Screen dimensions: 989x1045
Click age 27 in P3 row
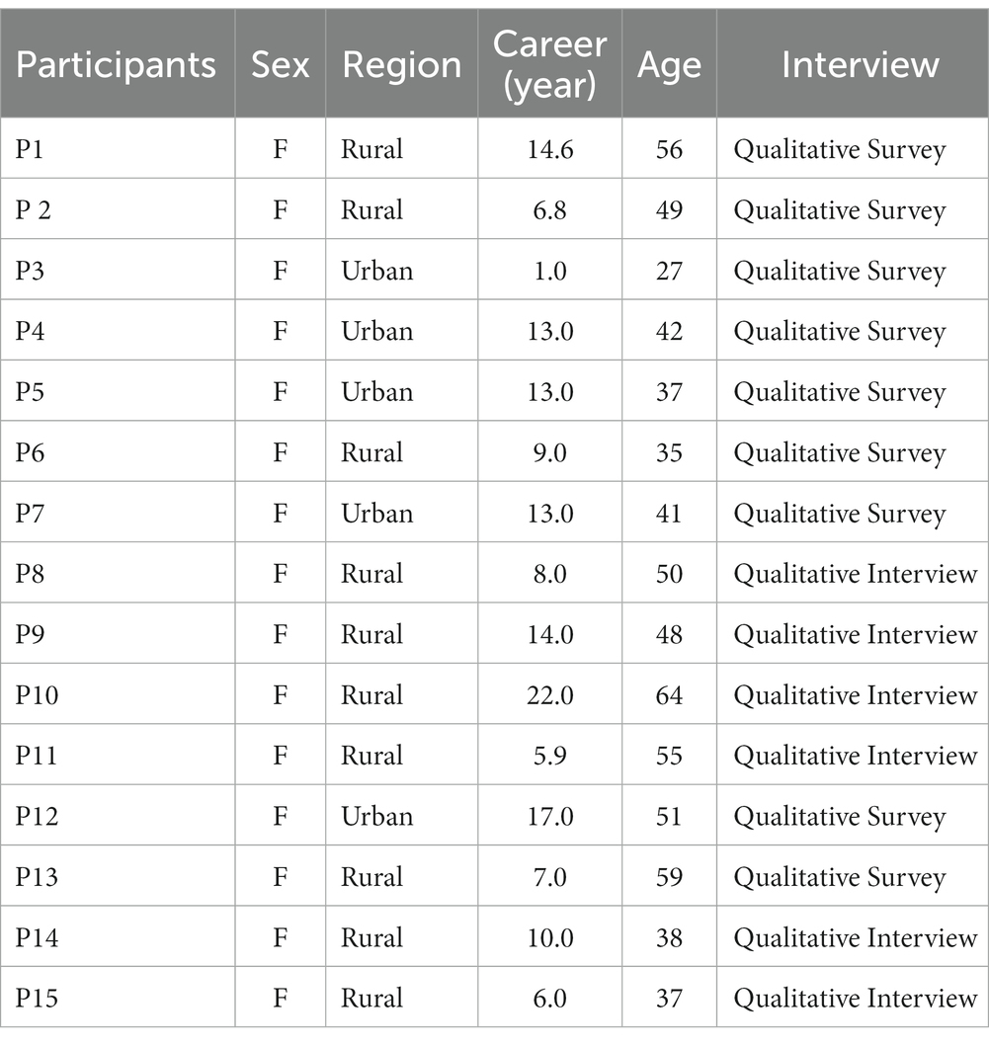[669, 271]
